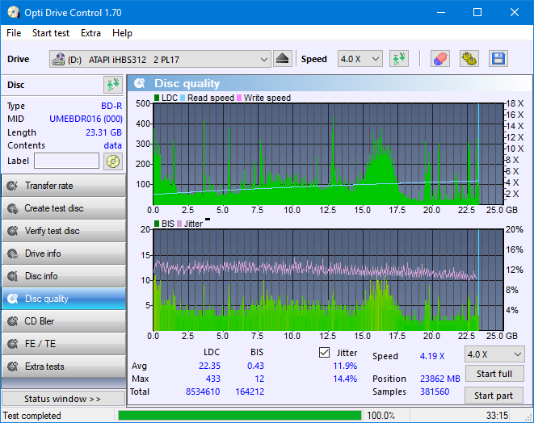Click the CD Bler sidebar icon
The width and height of the screenshot is (534, 423).
click(x=13, y=321)
